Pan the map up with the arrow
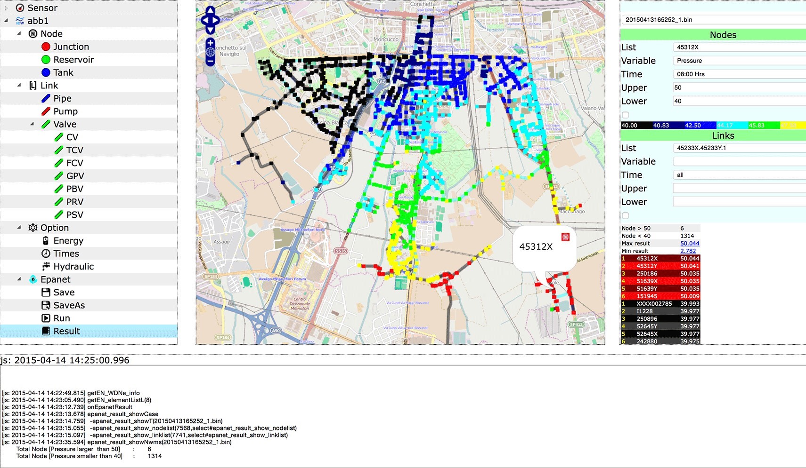 tap(210, 10)
